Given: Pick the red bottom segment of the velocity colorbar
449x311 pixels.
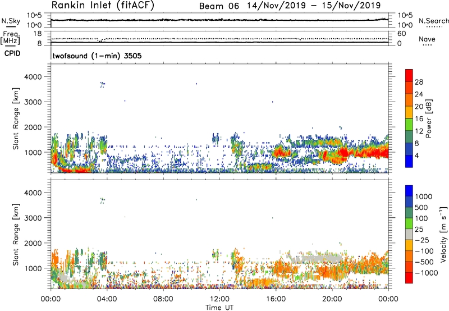Looking at the screenshot, I should point(409,278).
